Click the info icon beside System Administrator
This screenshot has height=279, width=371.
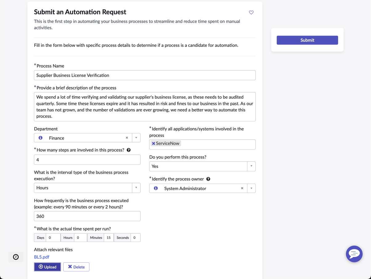point(156,188)
